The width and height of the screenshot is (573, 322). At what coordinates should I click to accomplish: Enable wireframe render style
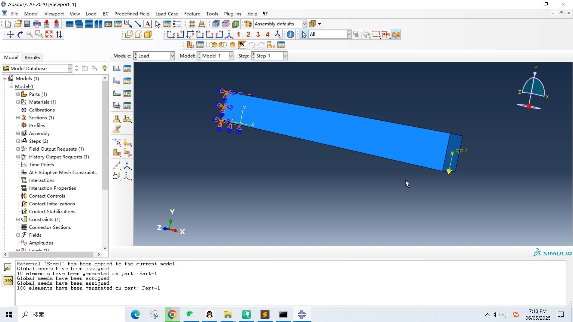(x=129, y=35)
